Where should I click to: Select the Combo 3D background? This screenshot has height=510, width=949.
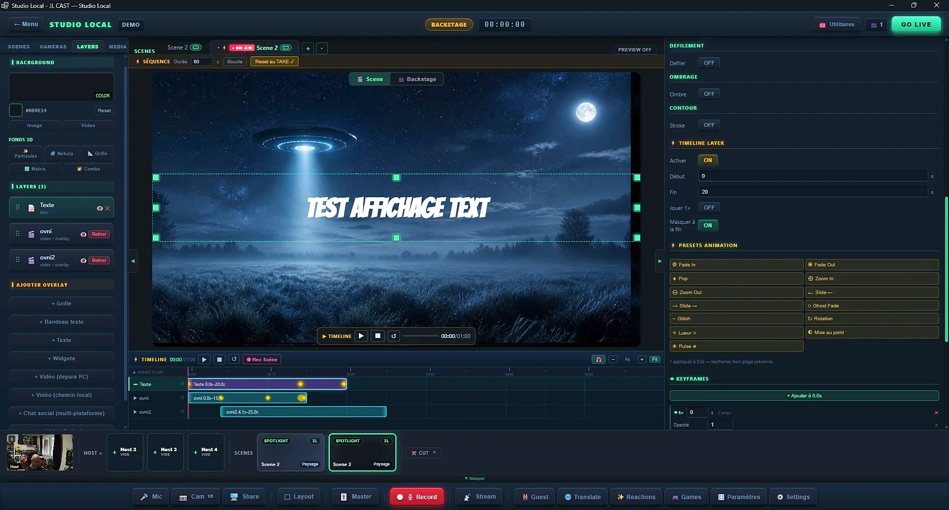[88, 169]
